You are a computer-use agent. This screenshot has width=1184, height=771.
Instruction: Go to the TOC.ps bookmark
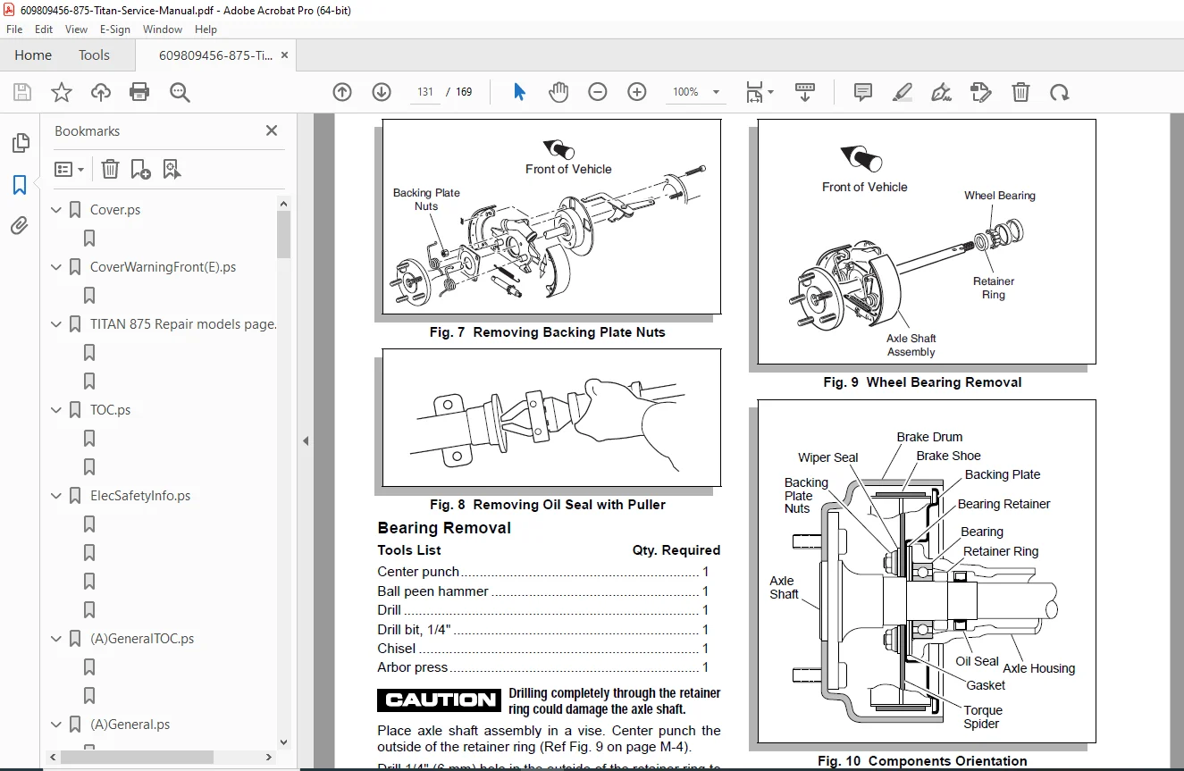[111, 410]
